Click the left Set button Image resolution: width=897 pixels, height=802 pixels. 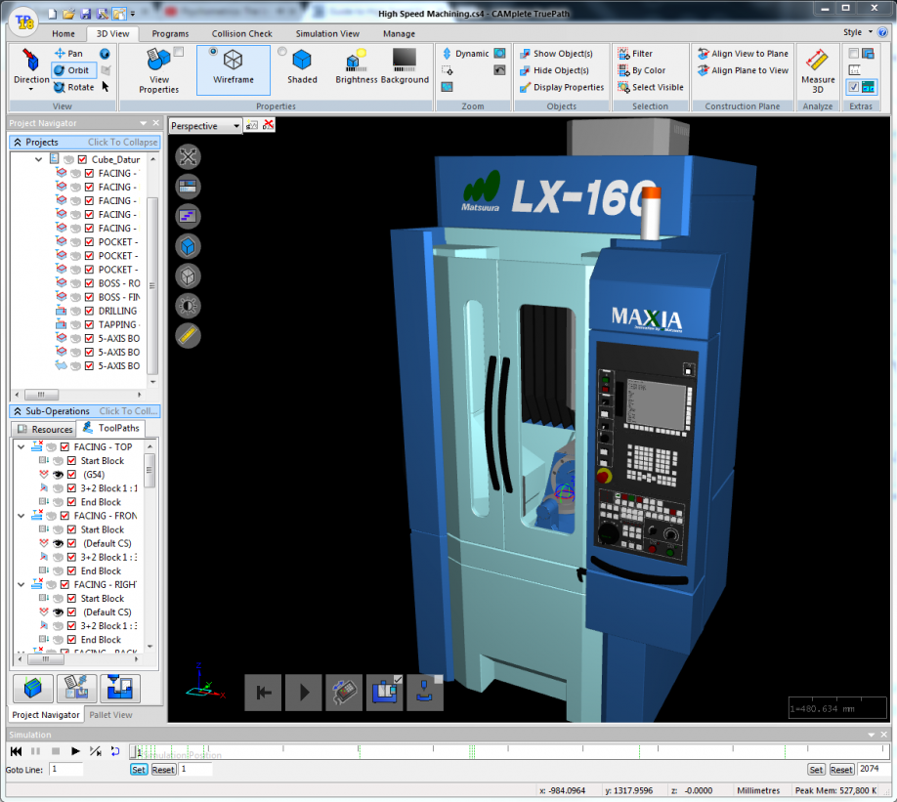139,770
